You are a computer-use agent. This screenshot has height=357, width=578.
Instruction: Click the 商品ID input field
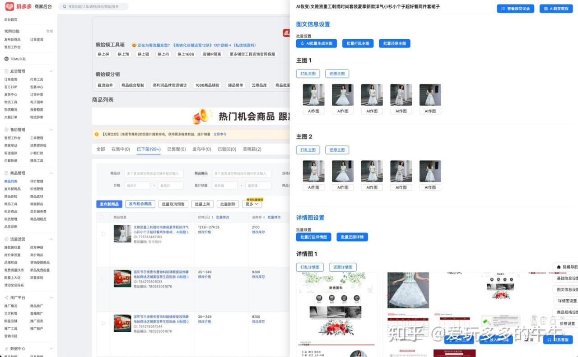[x=154, y=173]
